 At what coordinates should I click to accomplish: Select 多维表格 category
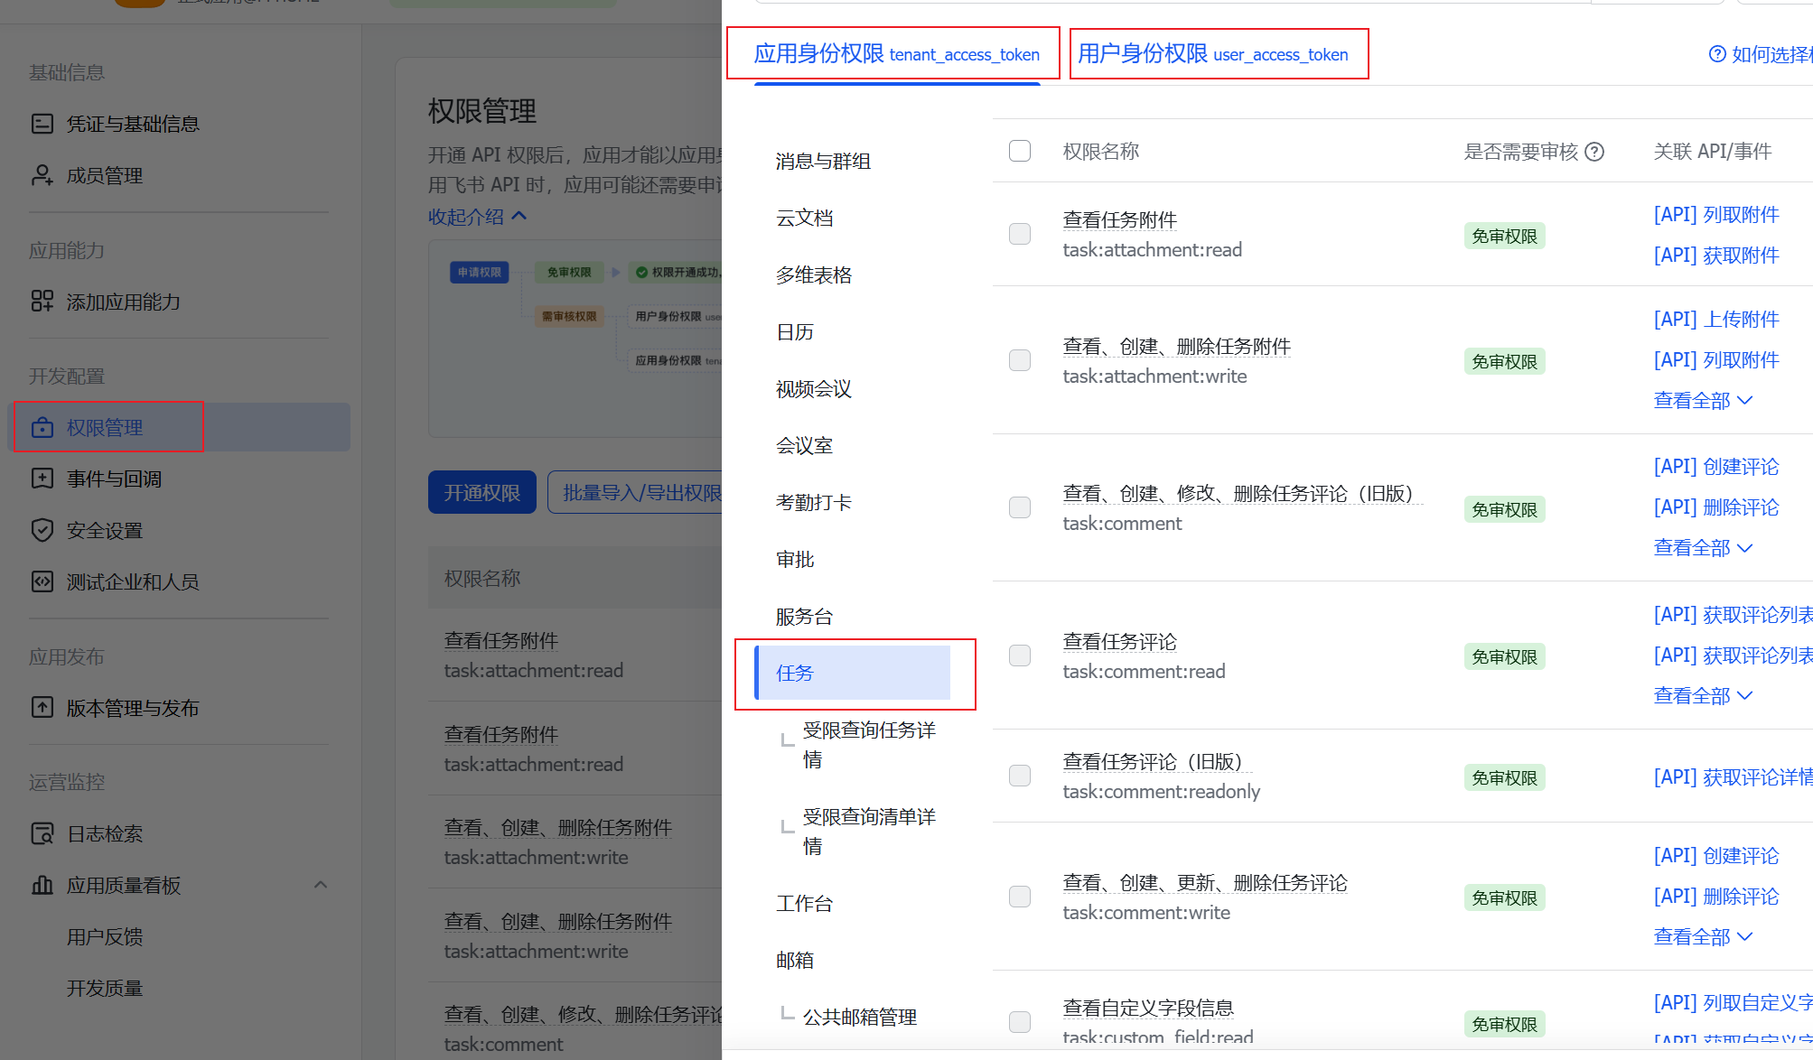[x=814, y=275]
